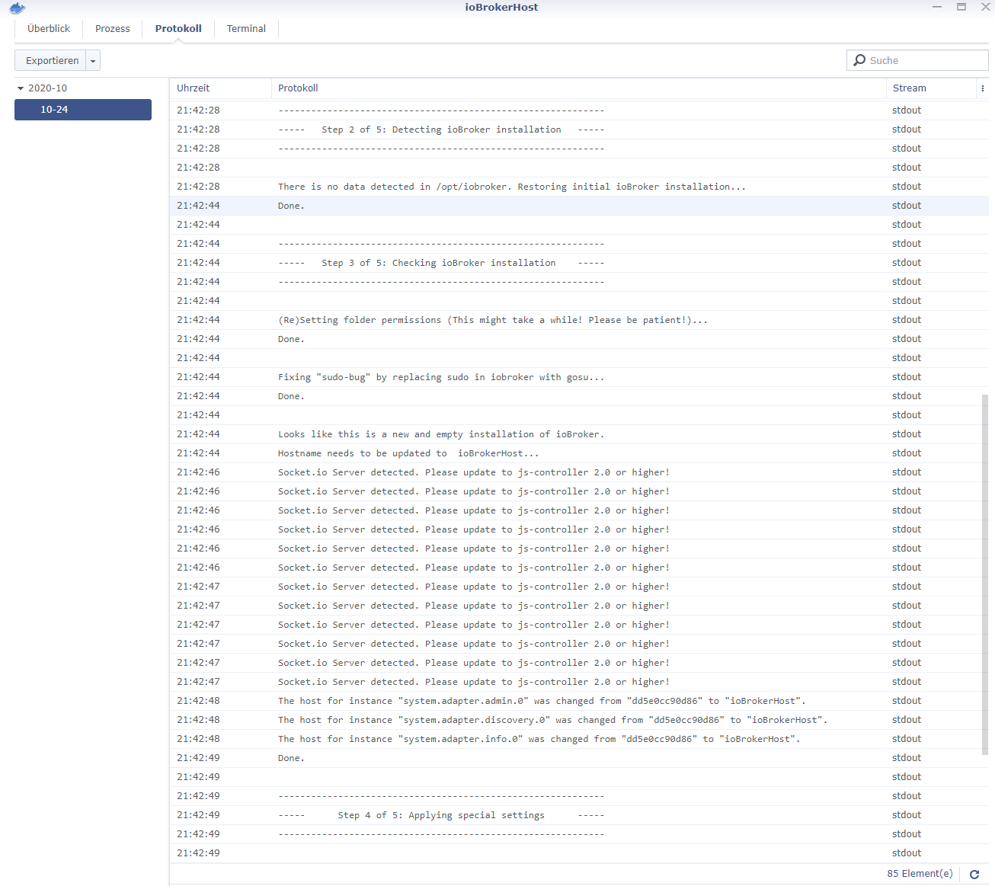Image resolution: width=995 pixels, height=886 pixels.
Task: Maximize the ioBrokerHost window
Action: click(961, 7)
